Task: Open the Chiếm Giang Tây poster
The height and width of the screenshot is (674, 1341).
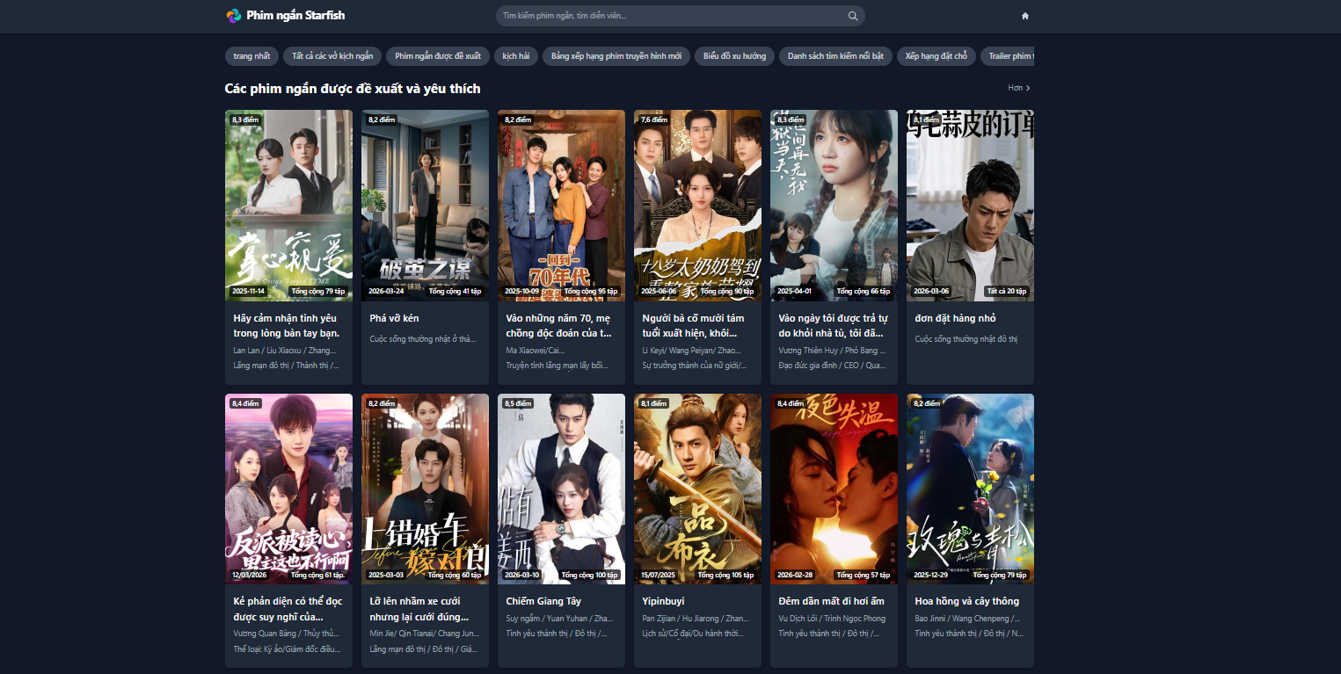Action: click(561, 489)
